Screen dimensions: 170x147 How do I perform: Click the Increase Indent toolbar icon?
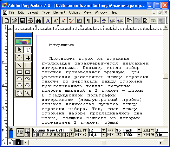[120, 21]
